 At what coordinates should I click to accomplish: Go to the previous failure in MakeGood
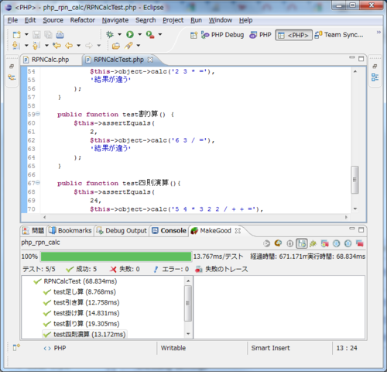click(348, 243)
